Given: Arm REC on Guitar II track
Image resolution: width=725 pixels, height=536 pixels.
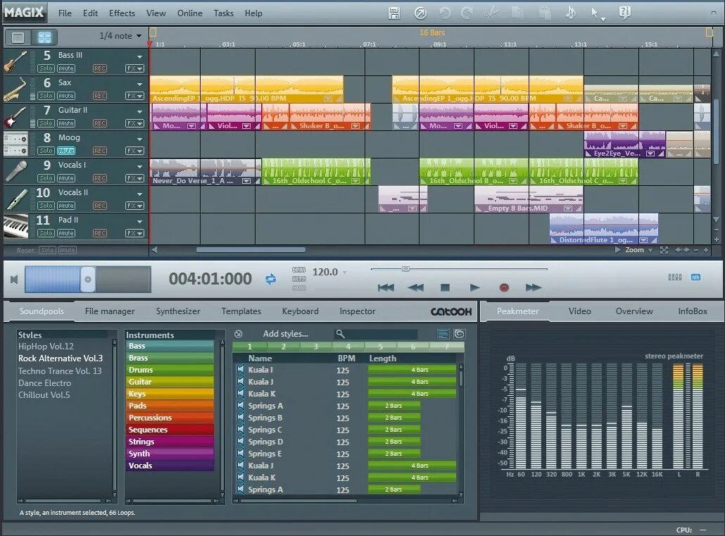Looking at the screenshot, I should 99,123.
